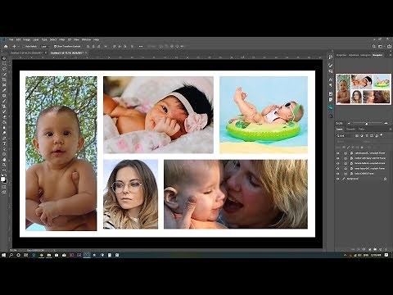Click the three dots in options bar
Image resolution: width=393 pixels, height=295 pixels.
141,47
